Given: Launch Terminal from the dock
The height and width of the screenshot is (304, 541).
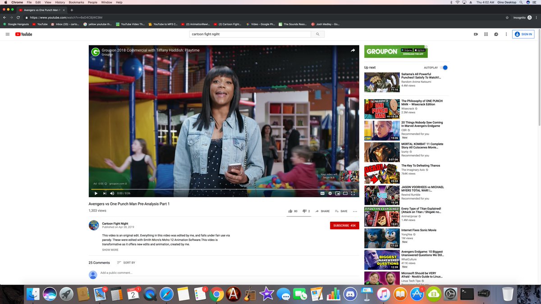Looking at the screenshot, I should [467, 294].
